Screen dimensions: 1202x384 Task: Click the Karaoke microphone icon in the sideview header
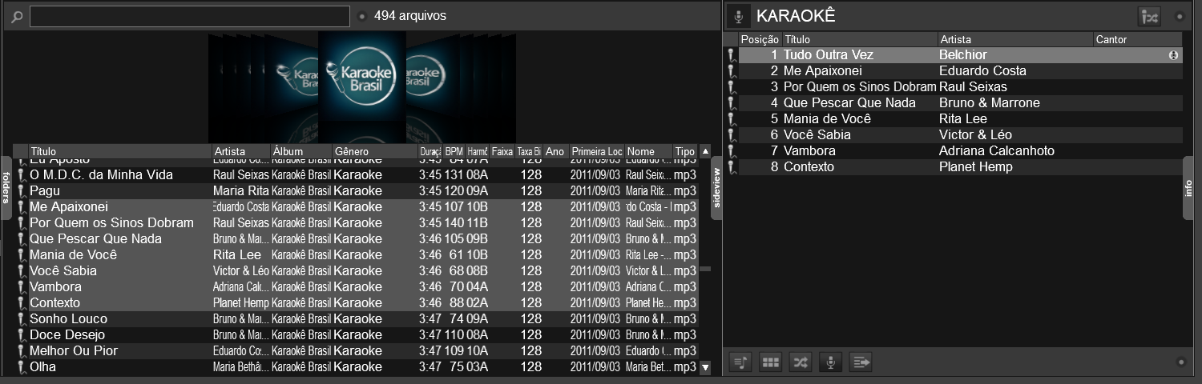pyautogui.click(x=739, y=16)
